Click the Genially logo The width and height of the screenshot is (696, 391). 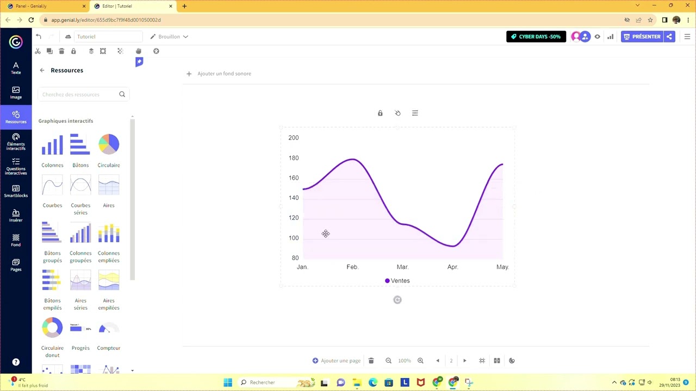[16, 42]
